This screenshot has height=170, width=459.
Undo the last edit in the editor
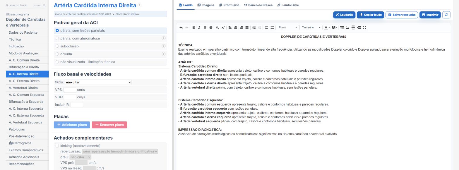click(181, 28)
